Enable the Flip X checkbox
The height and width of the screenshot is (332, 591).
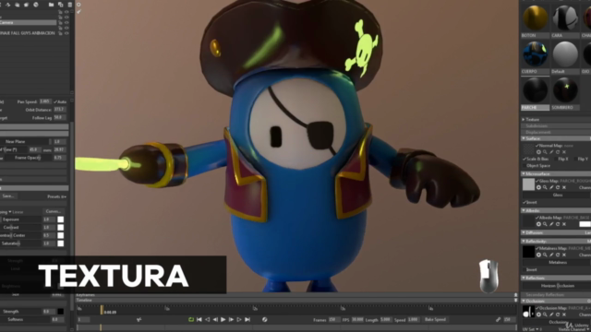556,159
